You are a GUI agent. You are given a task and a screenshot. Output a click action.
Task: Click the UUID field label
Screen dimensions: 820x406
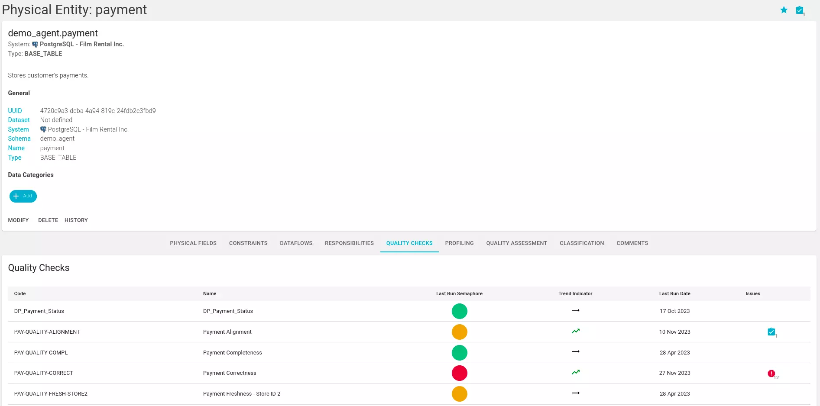click(15, 111)
